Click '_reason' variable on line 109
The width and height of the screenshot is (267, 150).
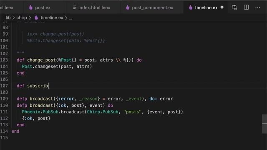point(88,99)
